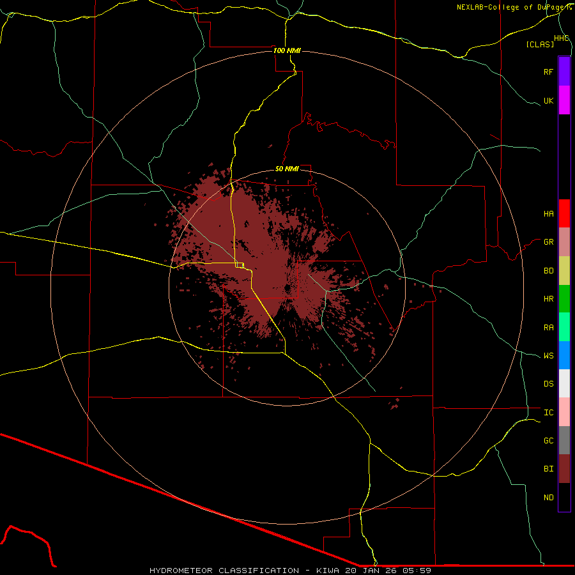This screenshot has width=575, height=575.
Task: Click the HHC product label
Action: [x=562, y=38]
